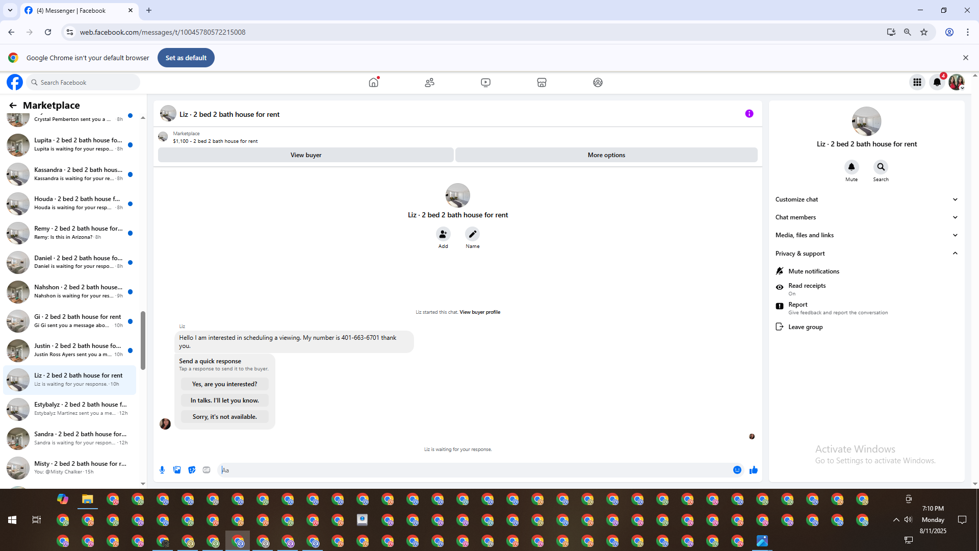979x551 pixels.
Task: Click the View buyer button
Action: click(306, 155)
